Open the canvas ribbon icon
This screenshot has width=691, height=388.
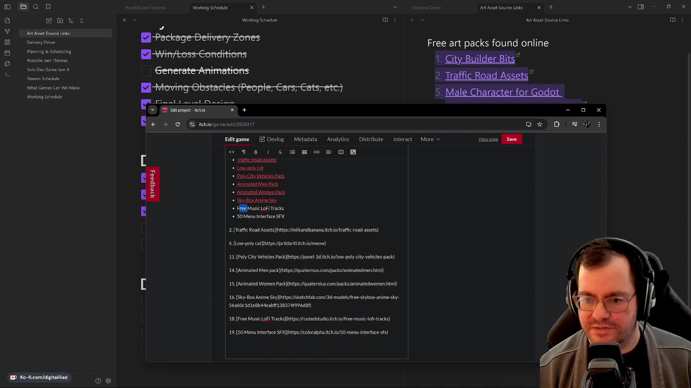(7, 42)
